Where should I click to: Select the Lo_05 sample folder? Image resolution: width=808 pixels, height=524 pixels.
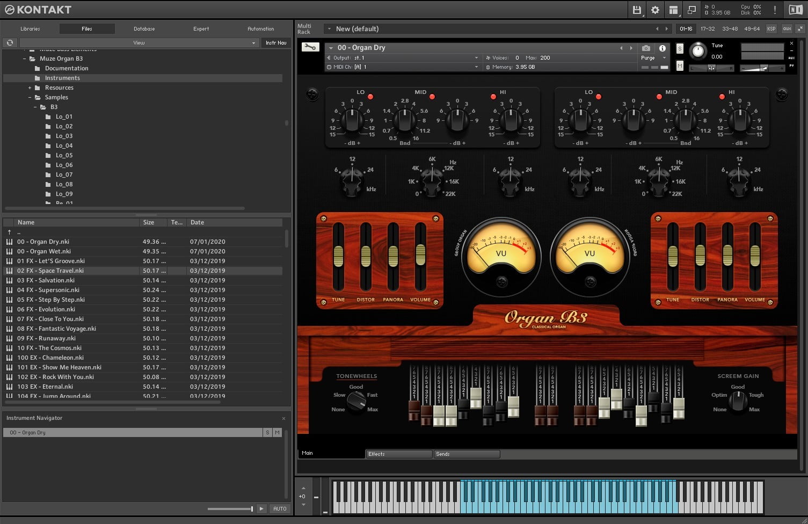coord(64,155)
